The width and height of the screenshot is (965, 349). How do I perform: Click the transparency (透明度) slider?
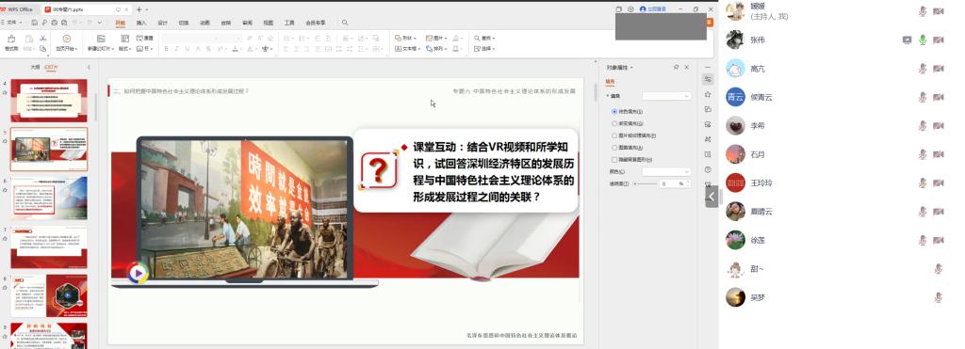(645, 183)
